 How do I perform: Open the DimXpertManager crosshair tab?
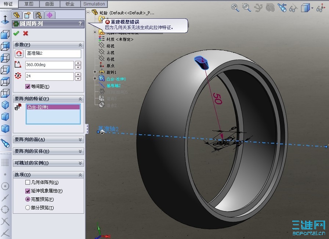pyautogui.click(x=50, y=15)
